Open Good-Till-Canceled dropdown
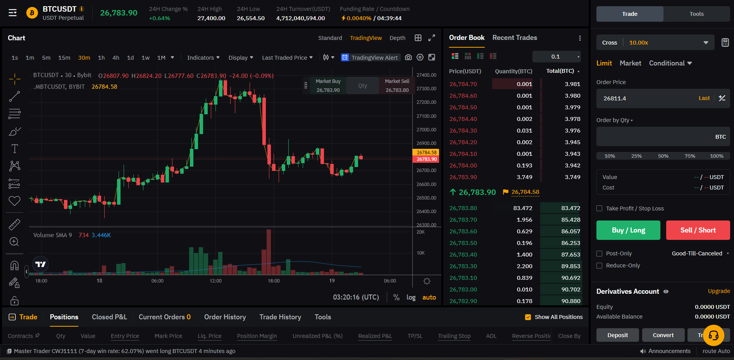 pyautogui.click(x=700, y=253)
